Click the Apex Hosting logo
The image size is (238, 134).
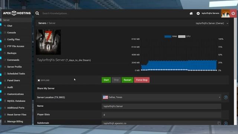pyautogui.click(x=17, y=13)
